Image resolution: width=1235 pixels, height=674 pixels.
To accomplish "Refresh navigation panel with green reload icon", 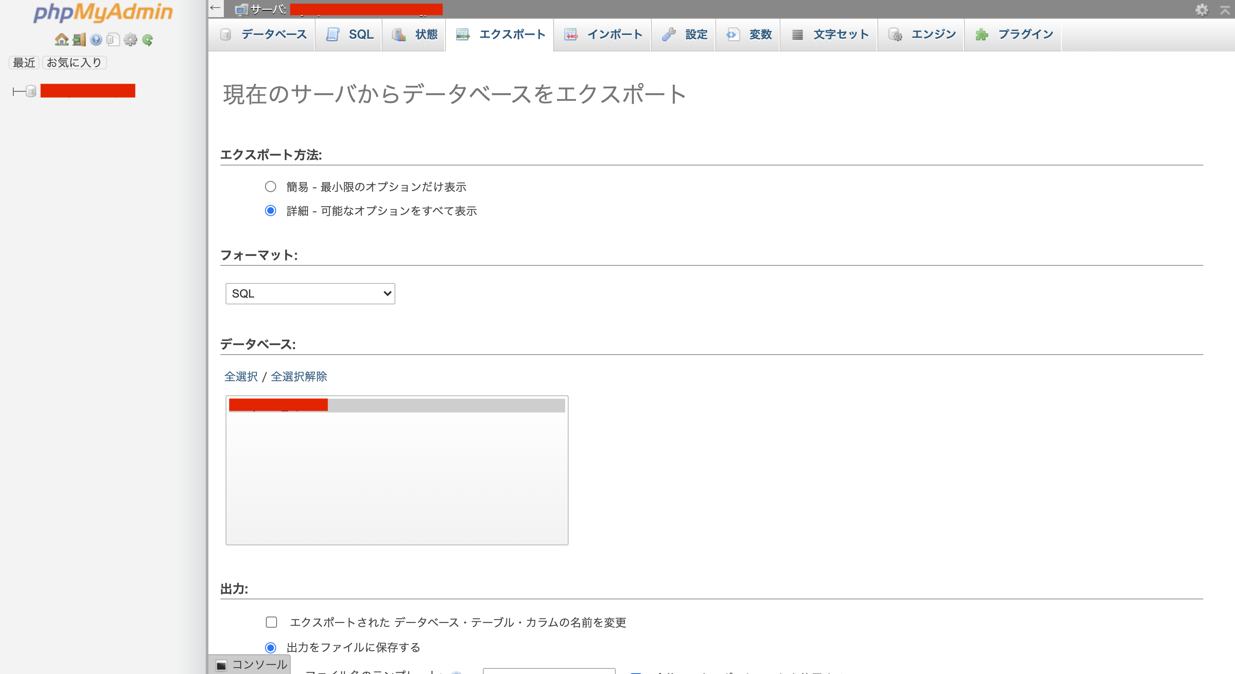I will pyautogui.click(x=147, y=40).
